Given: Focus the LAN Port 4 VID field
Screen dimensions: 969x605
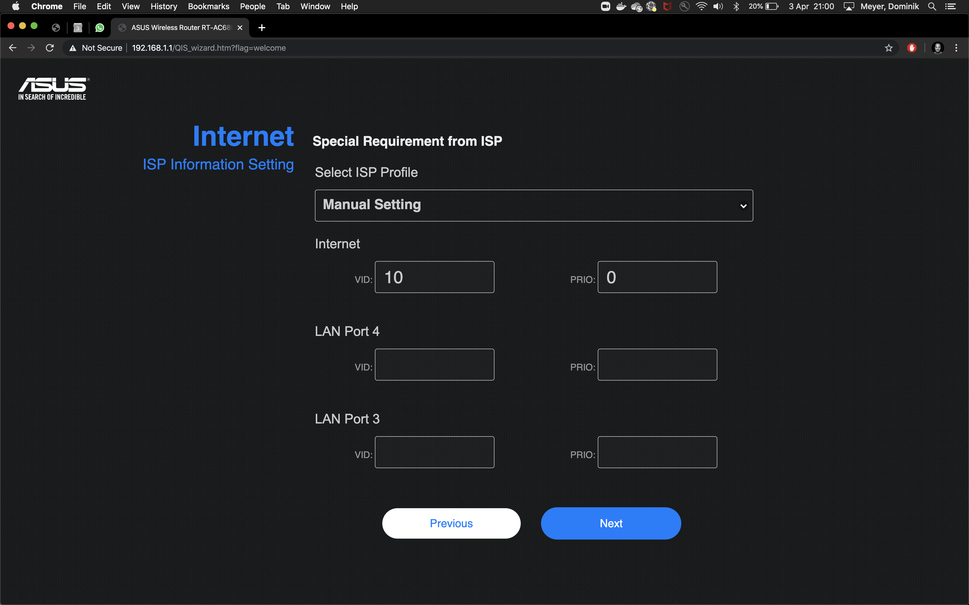Looking at the screenshot, I should (434, 364).
